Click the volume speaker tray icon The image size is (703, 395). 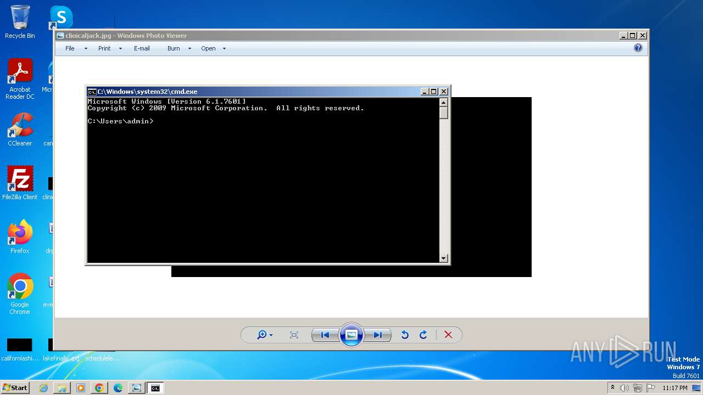pos(624,388)
